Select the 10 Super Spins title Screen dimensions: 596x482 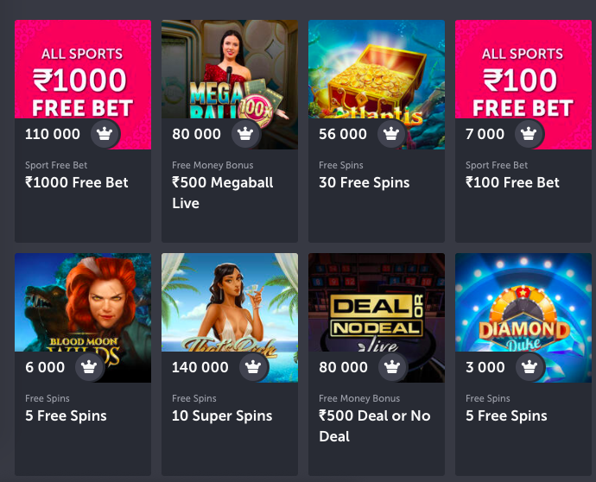pyautogui.click(x=222, y=415)
